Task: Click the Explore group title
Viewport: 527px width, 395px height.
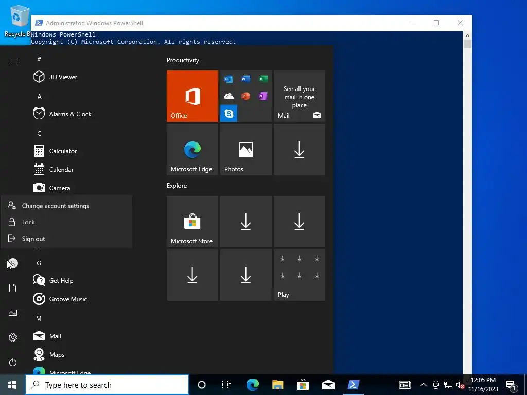Action: [x=177, y=185]
